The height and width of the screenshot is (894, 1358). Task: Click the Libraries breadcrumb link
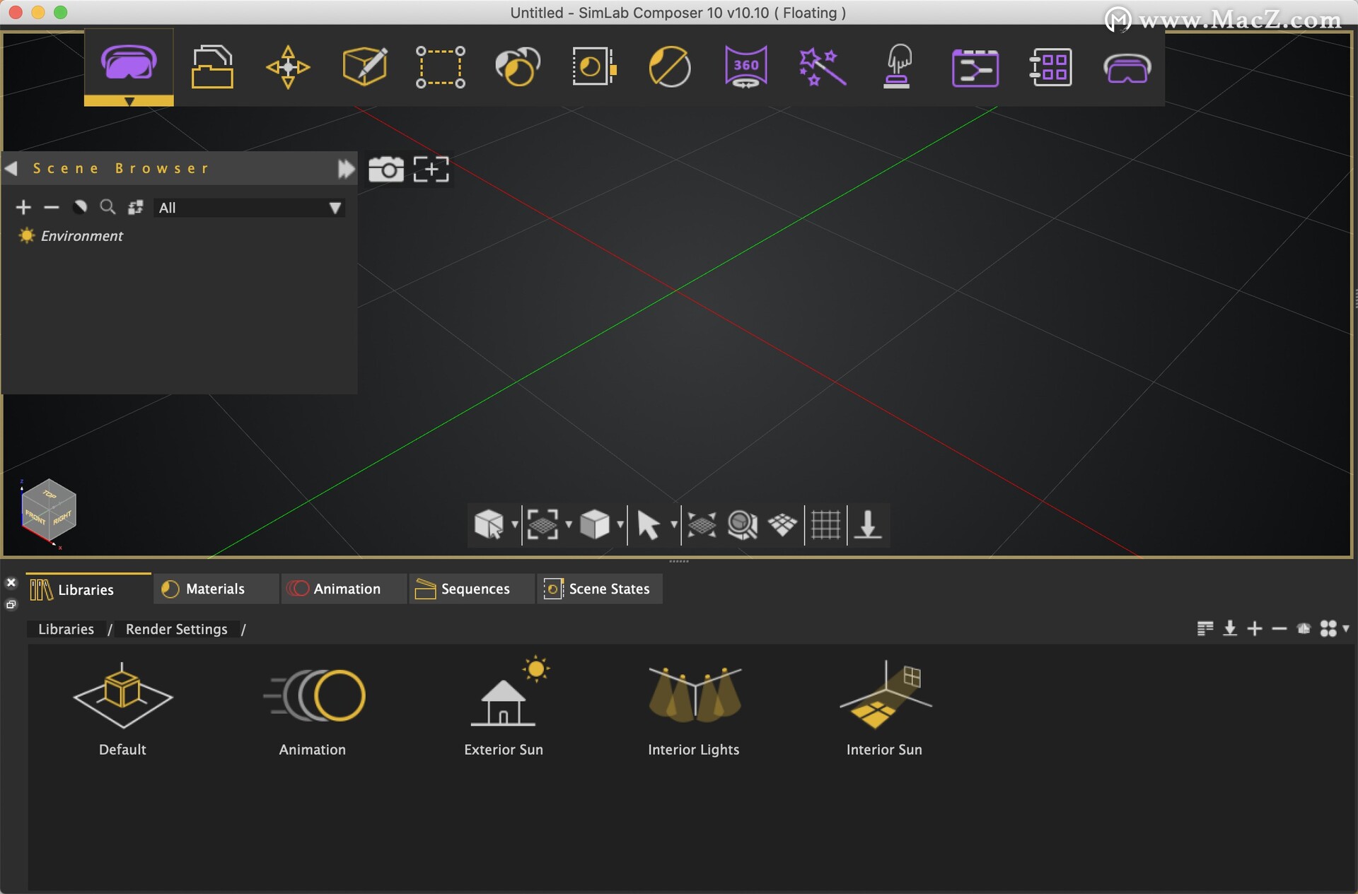(66, 629)
